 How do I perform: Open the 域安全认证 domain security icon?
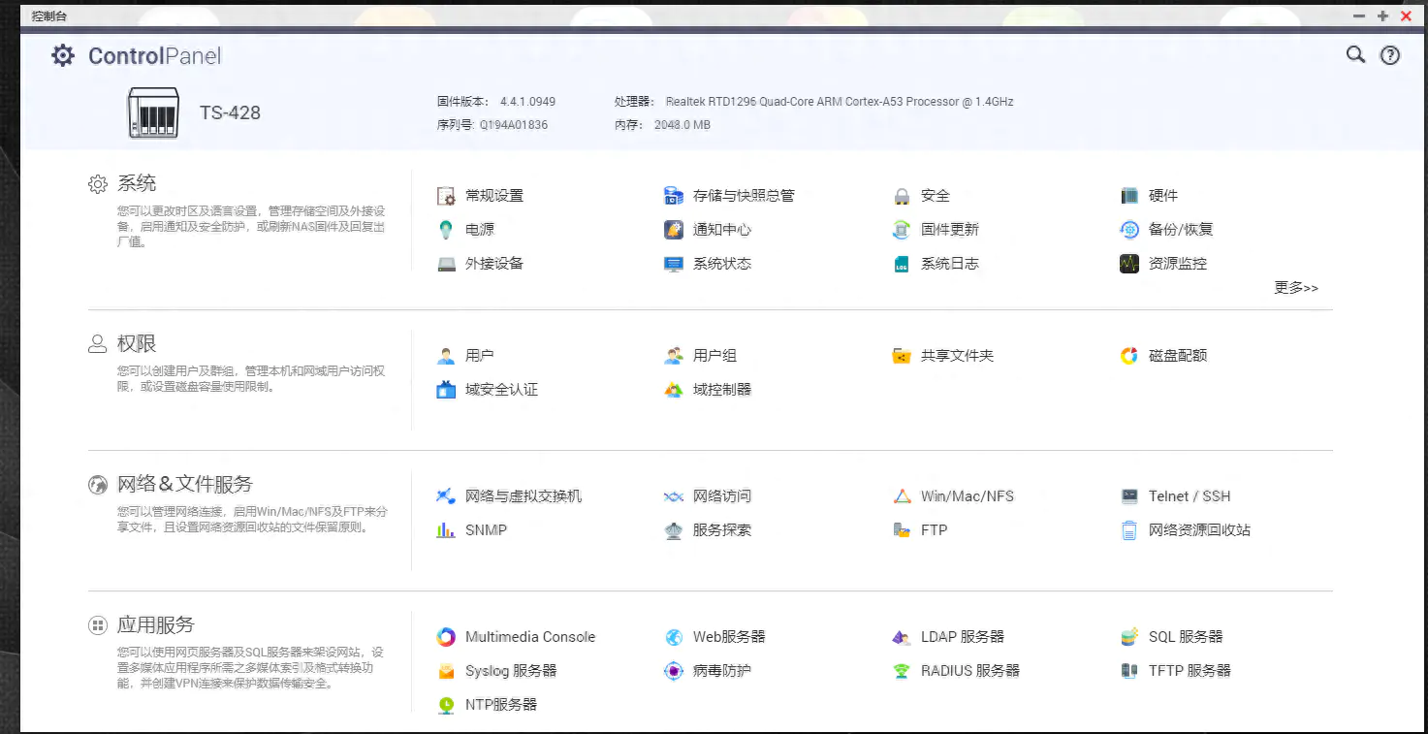[x=446, y=390]
